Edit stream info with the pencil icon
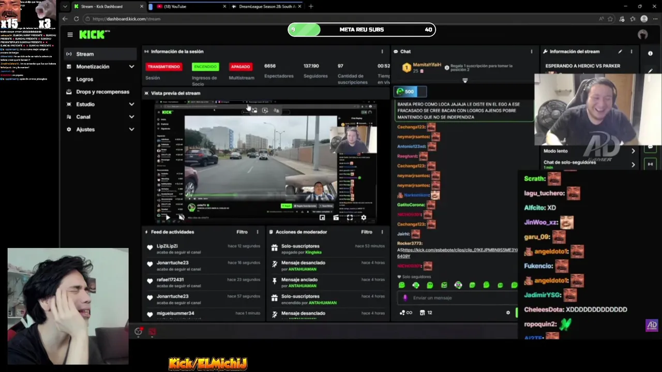662x372 pixels. point(620,52)
